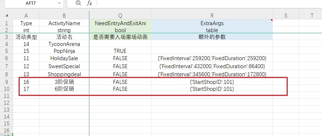Click the FALSE cell in Shoppingdeal row
322x136 pixels.
120,74
